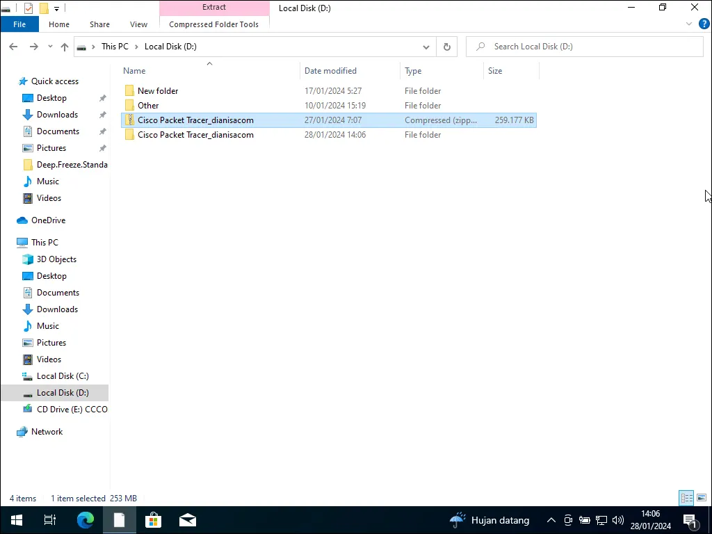Open Microsoft Store from the taskbar
Screen dimensions: 712x534
(x=153, y=520)
